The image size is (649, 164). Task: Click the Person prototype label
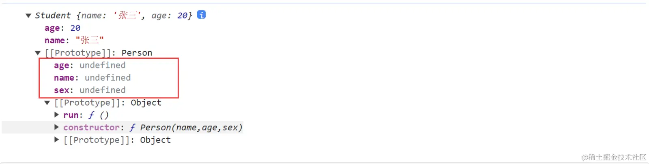pyautogui.click(x=137, y=53)
